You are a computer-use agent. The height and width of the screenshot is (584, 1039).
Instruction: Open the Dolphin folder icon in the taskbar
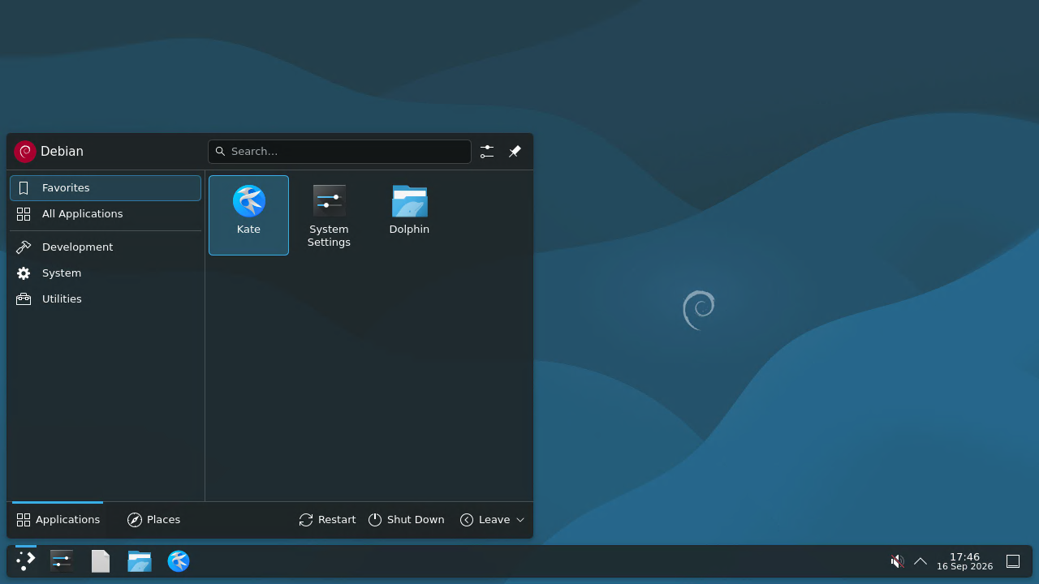click(140, 561)
